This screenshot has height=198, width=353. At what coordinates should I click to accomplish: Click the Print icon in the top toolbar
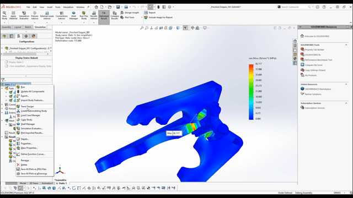[126, 7]
